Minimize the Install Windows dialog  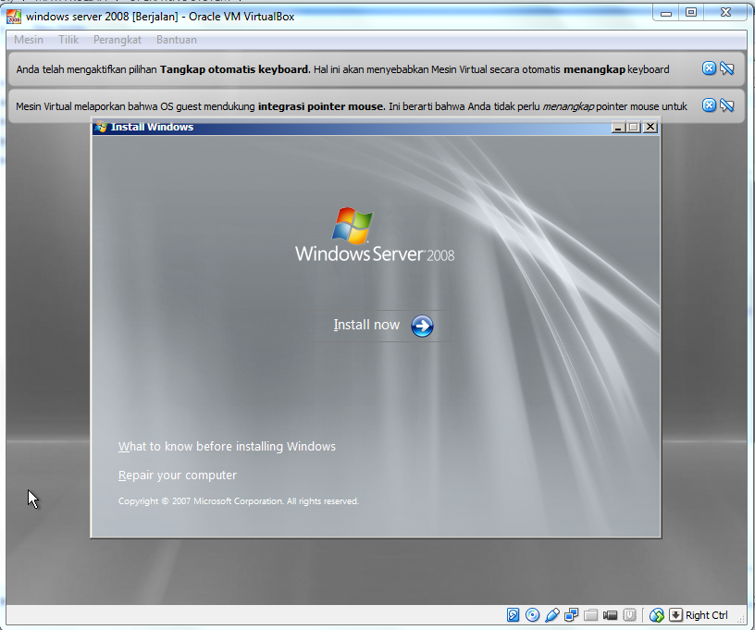click(x=618, y=127)
